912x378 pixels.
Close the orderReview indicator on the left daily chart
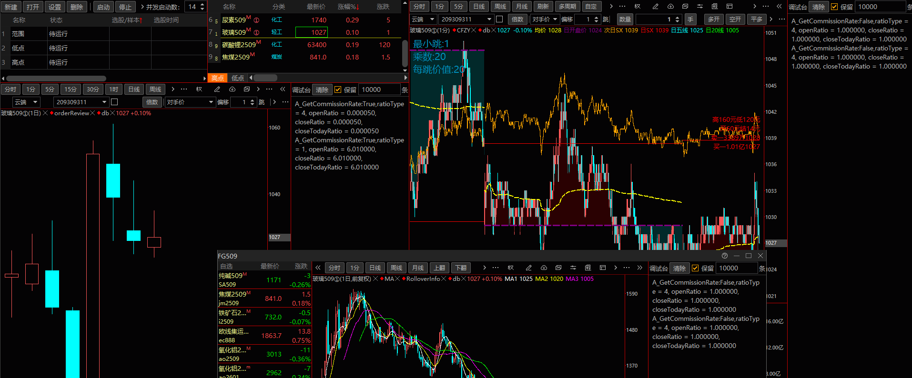(x=92, y=113)
